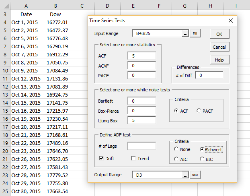Screen dimensions: 250x196
Task: Click the ACF statistics input field
Action: click(x=142, y=56)
